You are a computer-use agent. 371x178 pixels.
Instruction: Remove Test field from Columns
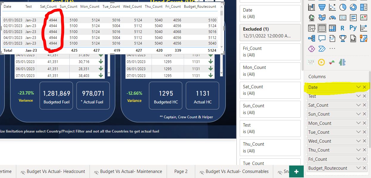[x=364, y=96]
